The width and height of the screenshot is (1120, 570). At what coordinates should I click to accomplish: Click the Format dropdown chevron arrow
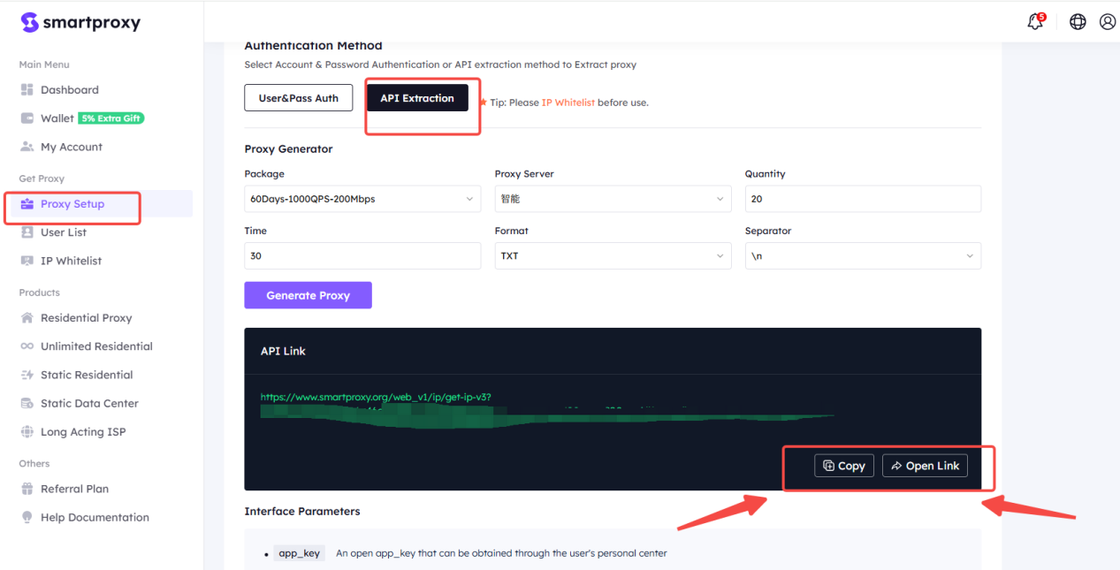click(720, 256)
